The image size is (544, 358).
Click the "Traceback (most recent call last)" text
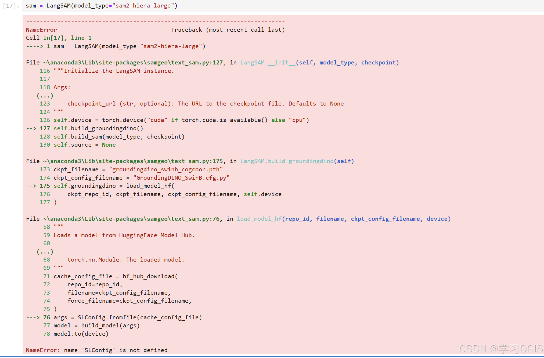(x=228, y=30)
